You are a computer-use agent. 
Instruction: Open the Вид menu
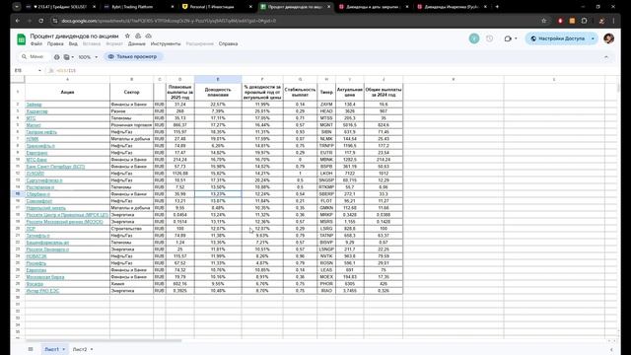73,43
